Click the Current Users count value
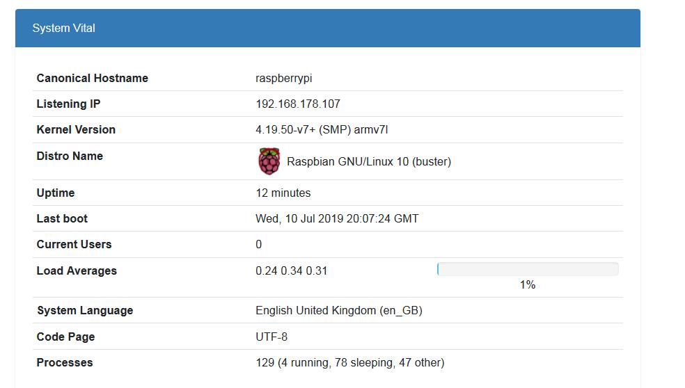 tap(259, 245)
